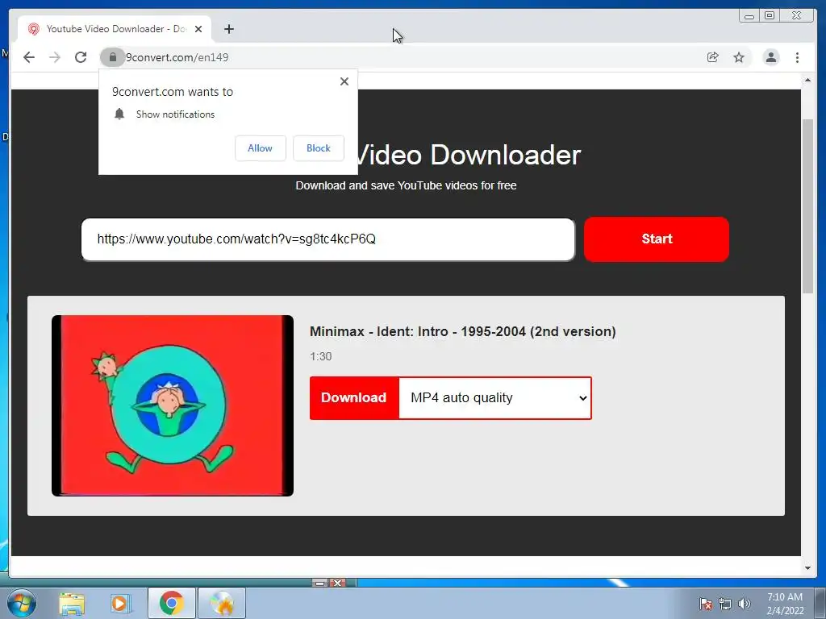Click the browser forward arrow
Viewport: 826px width, 619px height.
tap(55, 57)
